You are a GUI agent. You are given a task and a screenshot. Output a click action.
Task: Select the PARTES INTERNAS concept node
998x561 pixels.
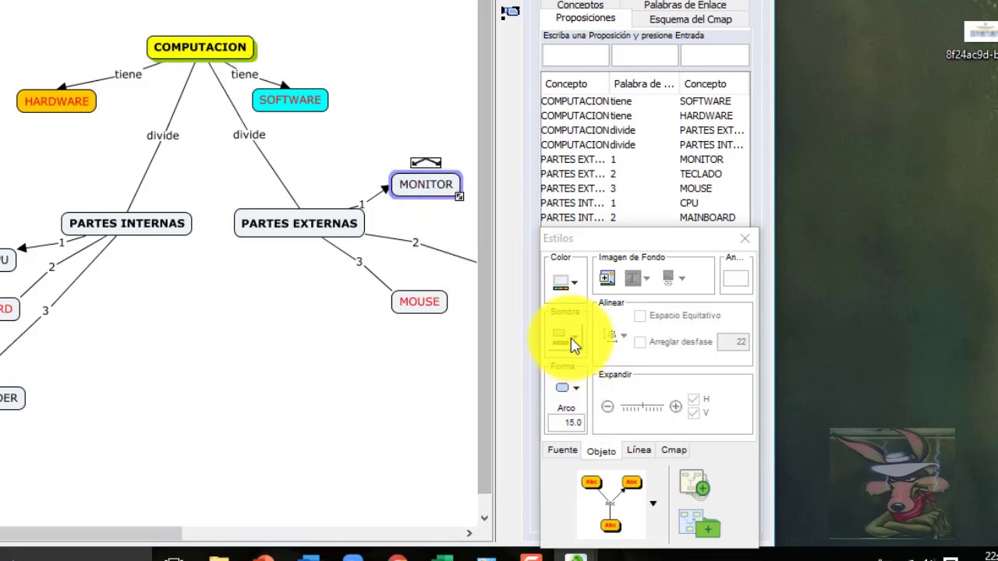(127, 223)
